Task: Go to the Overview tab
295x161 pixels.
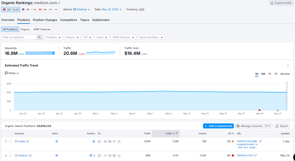Action: coord(8,20)
